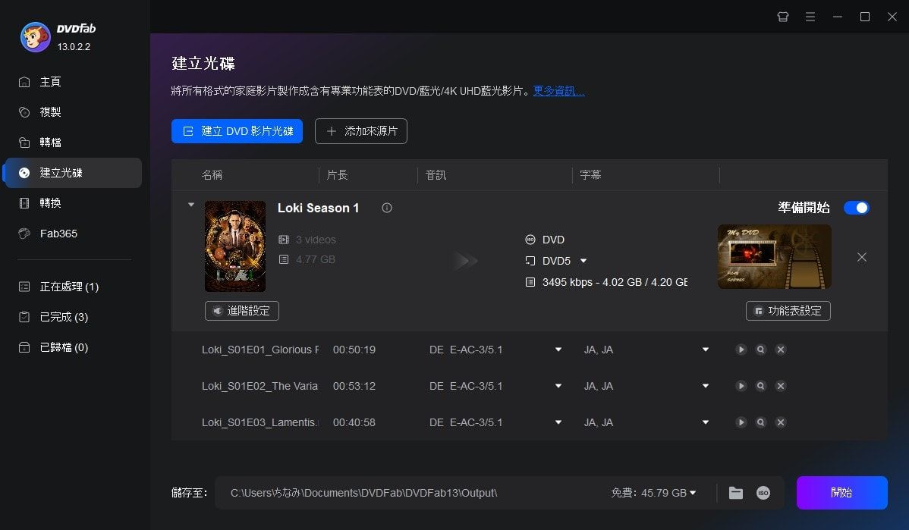
Task: Remove the Loki_S01E01 title from list
Action: click(x=781, y=350)
